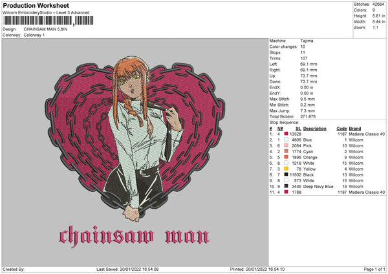Click the Trims value 107

(x=304, y=58)
